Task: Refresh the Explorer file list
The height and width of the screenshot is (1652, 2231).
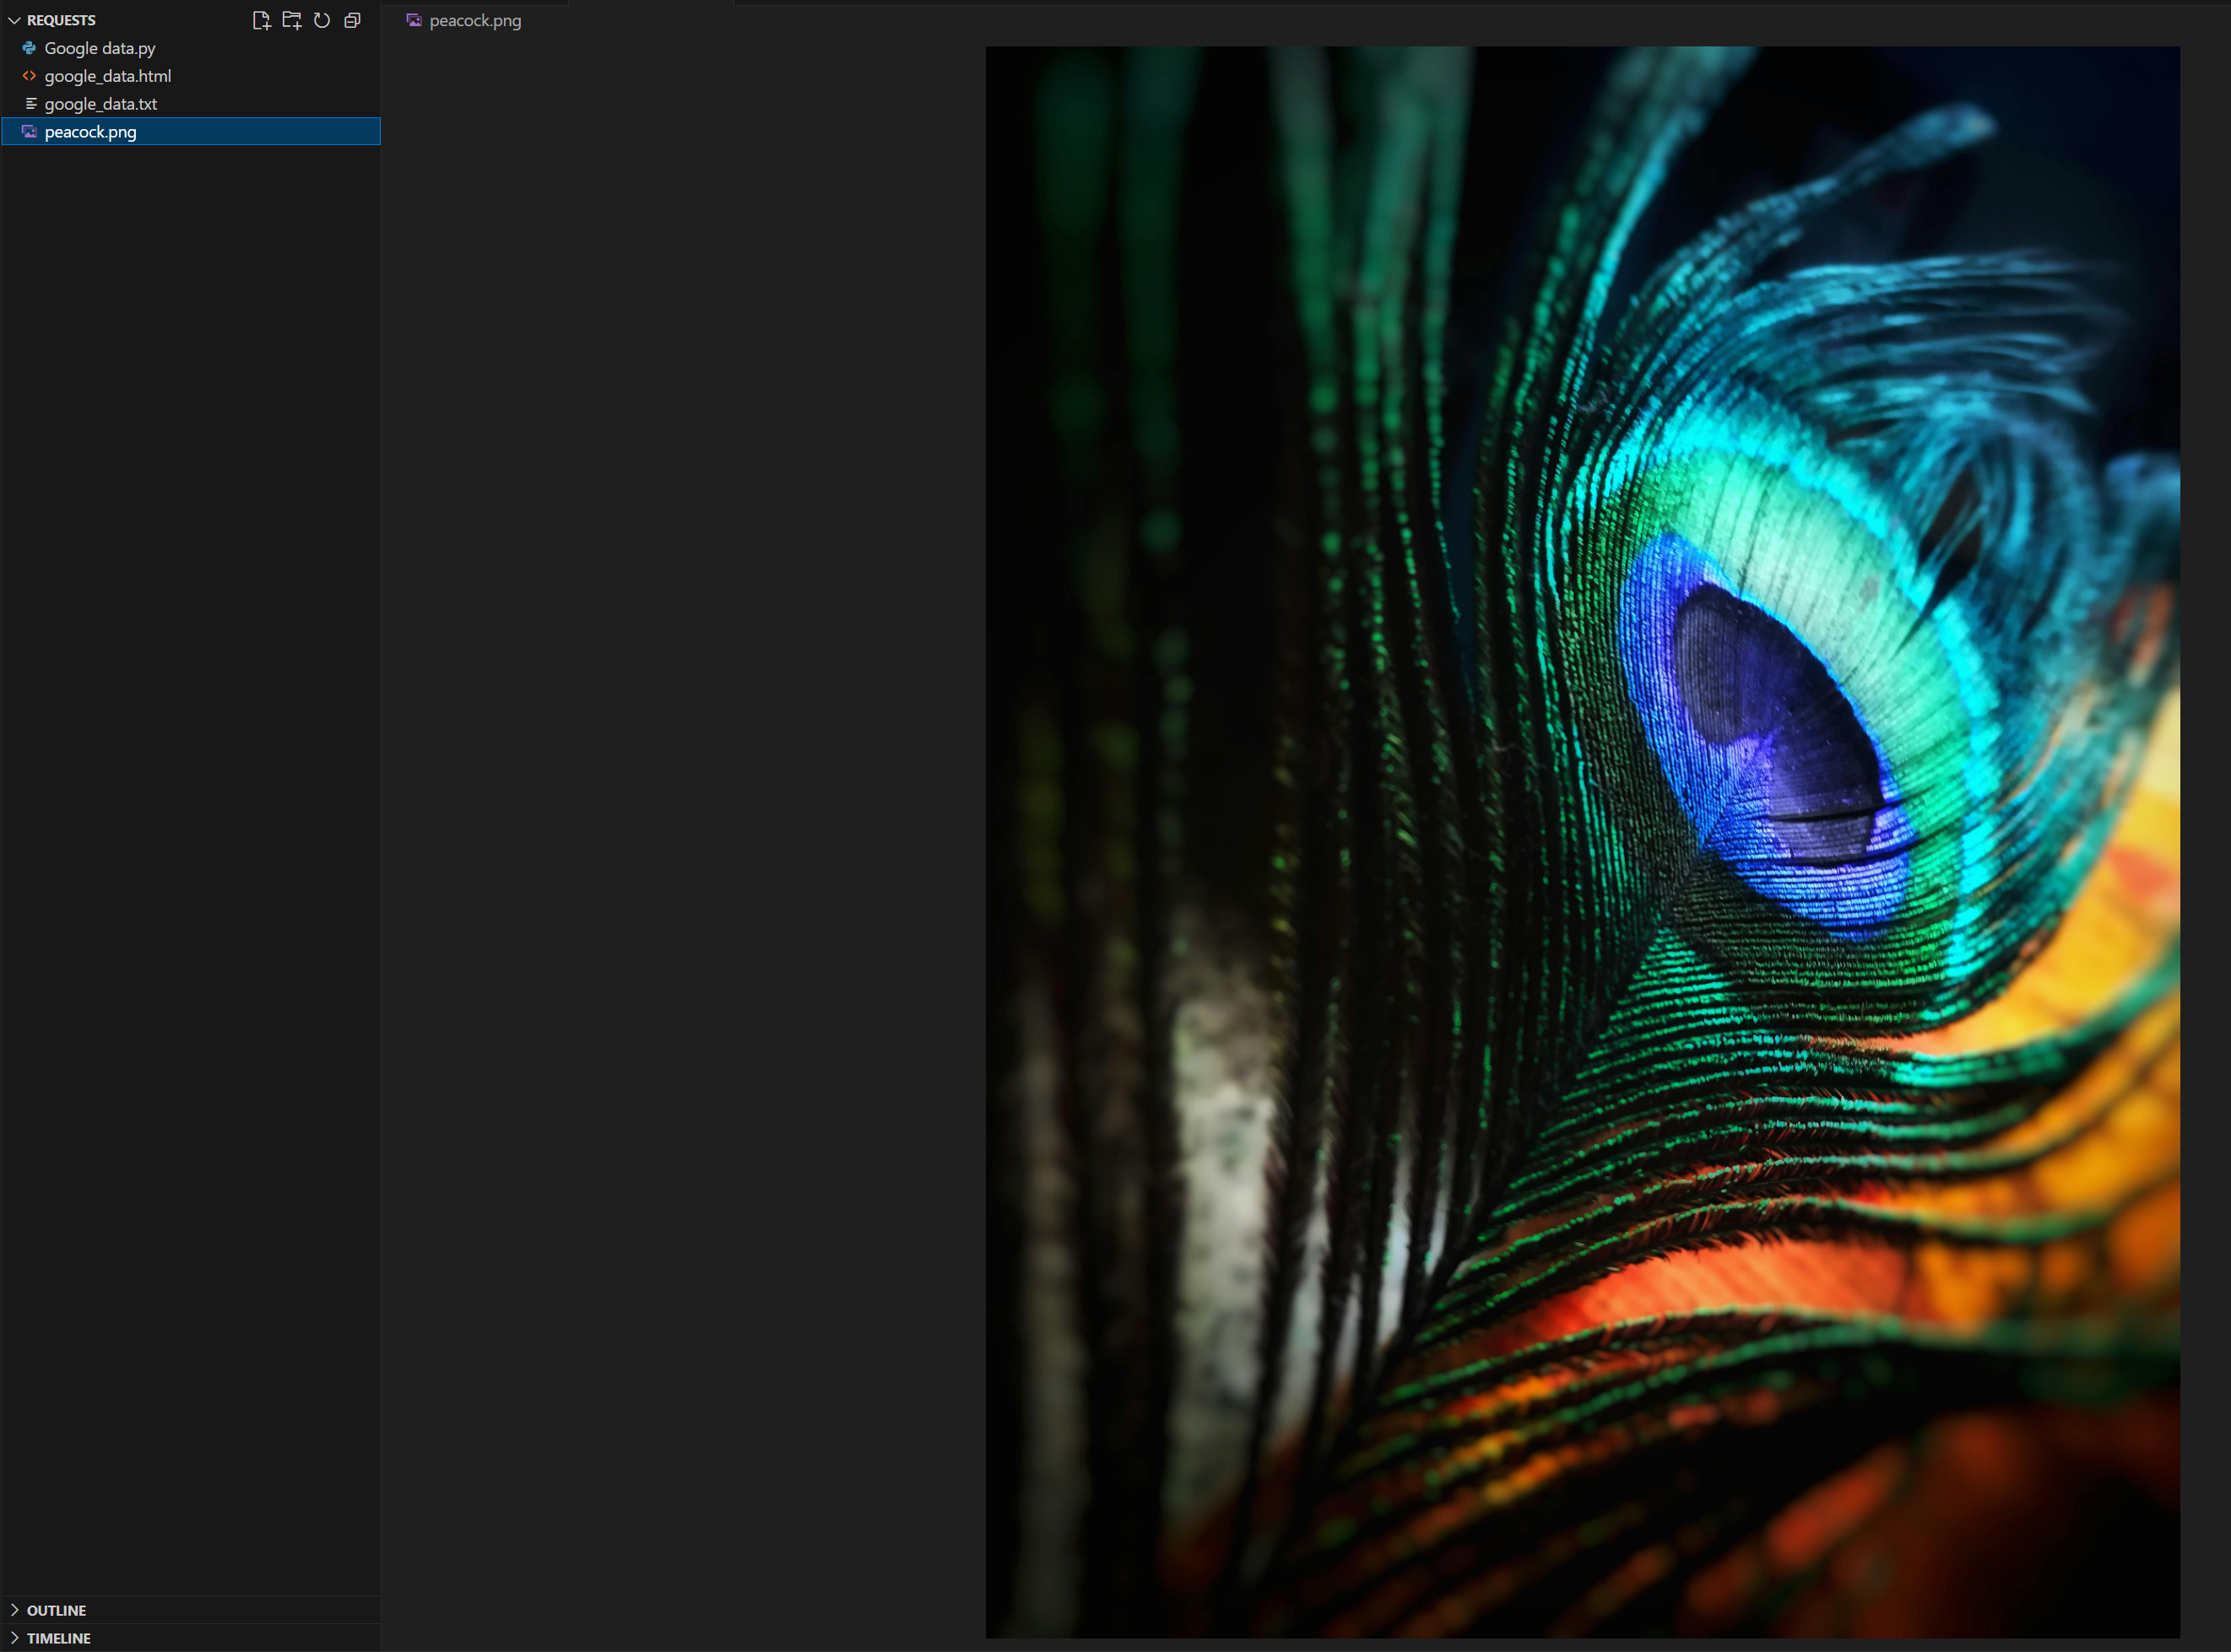Action: tap(322, 20)
